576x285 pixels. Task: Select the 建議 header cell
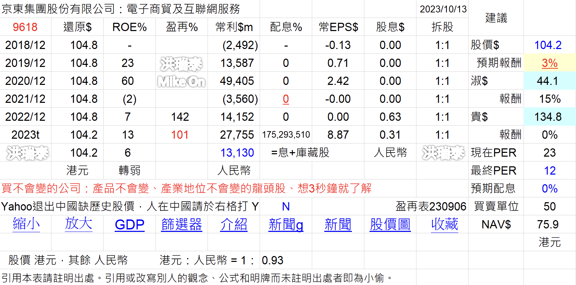tap(496, 18)
